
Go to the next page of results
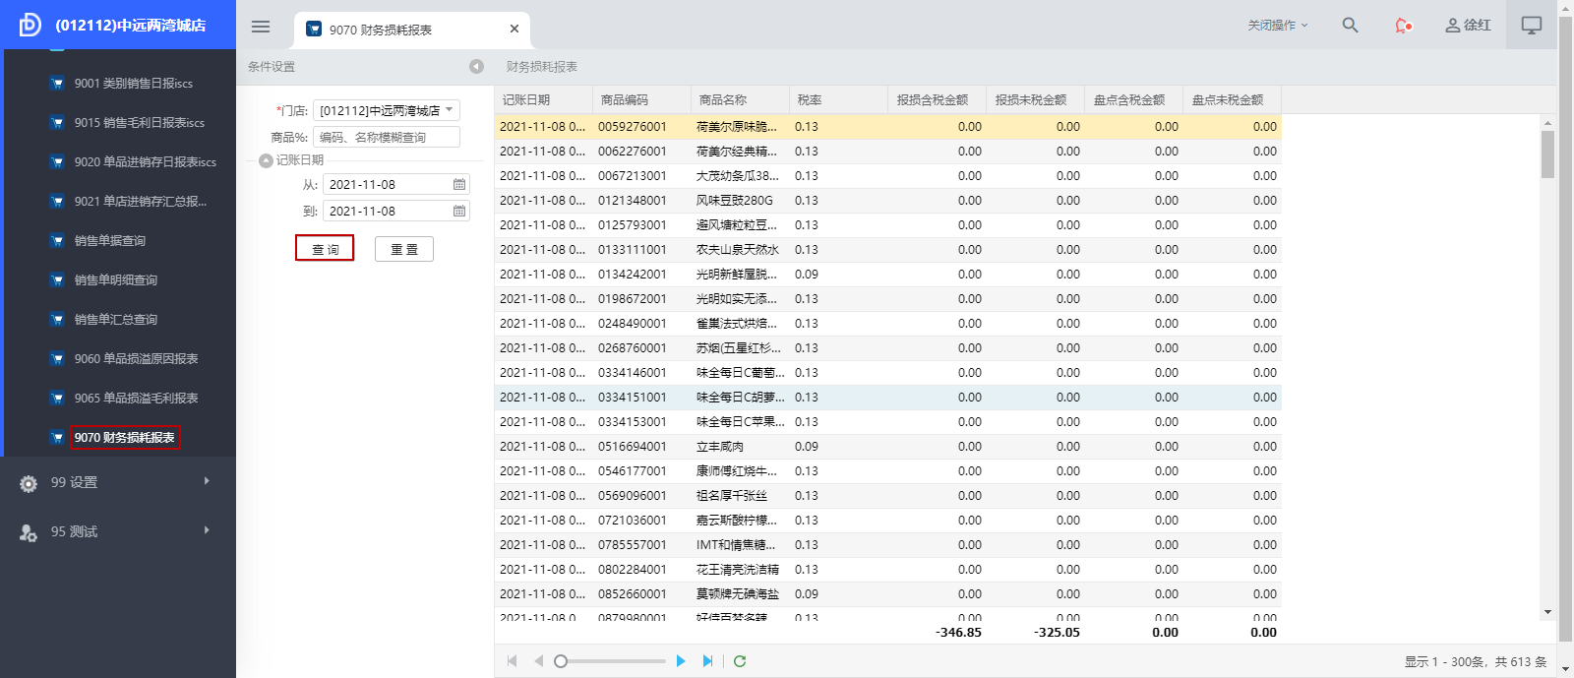point(681,661)
